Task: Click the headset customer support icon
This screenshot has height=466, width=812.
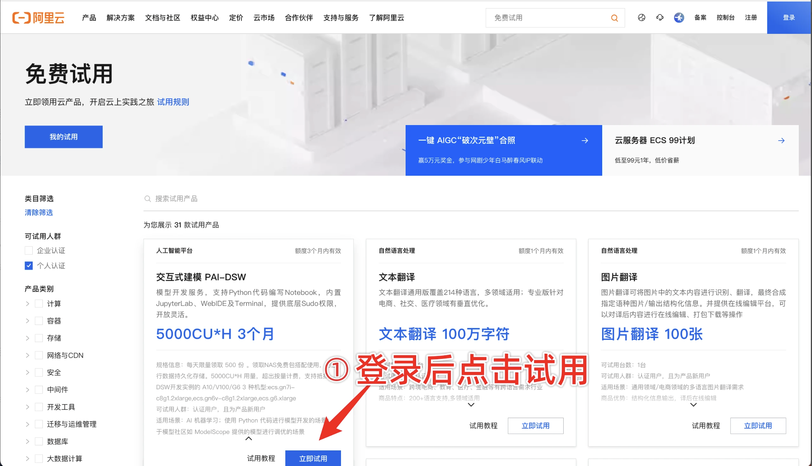Action: (660, 18)
